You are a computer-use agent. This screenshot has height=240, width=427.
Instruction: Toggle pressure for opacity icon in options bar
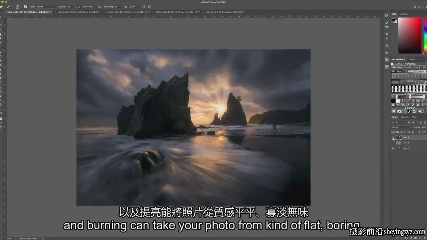tap(79, 7)
